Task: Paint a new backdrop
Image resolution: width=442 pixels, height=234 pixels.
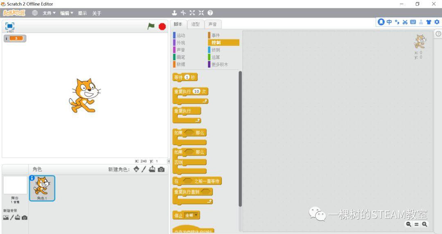Action: coord(12,217)
